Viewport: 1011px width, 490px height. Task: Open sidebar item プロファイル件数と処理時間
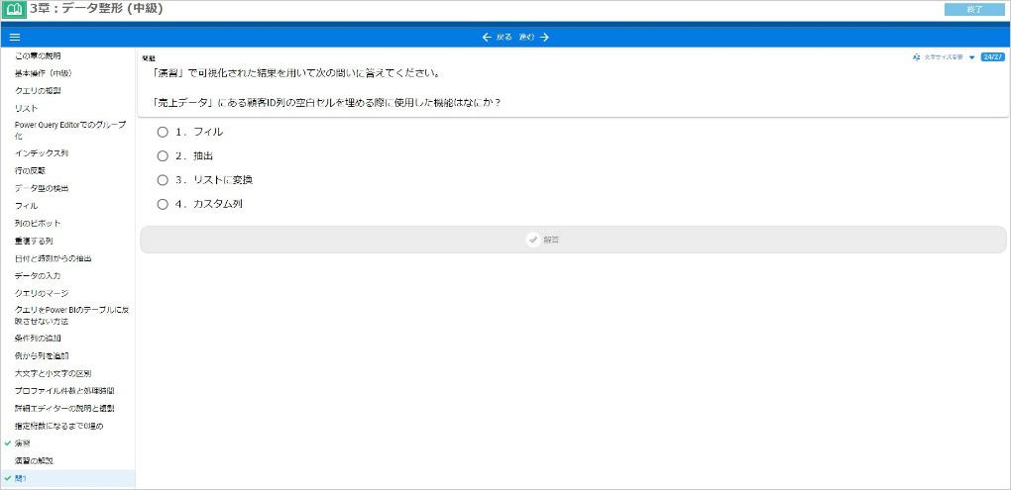click(x=64, y=391)
